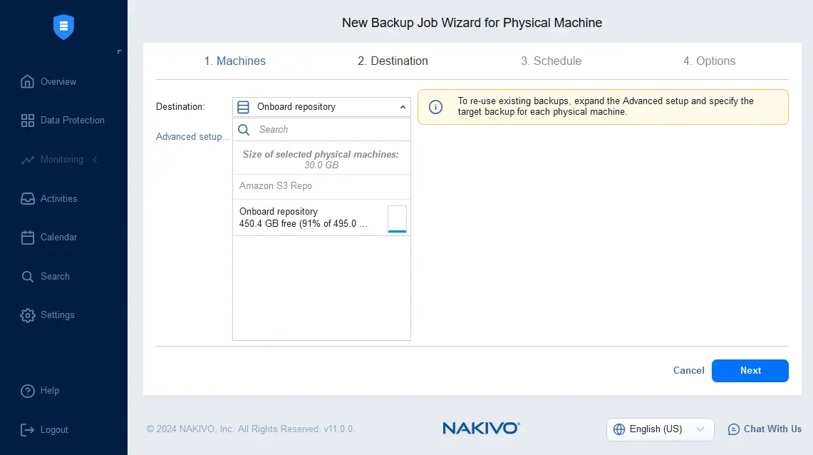
Task: Expand the Monitoring submenu chevron
Action: click(x=95, y=160)
